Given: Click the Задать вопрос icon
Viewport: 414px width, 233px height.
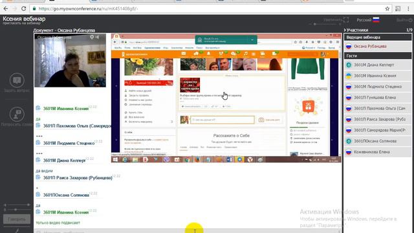Looking at the screenshot, I should point(17,80).
